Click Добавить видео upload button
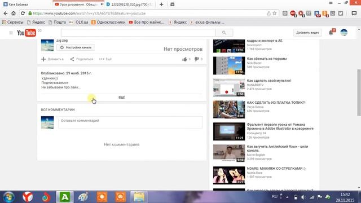361x203 pixels. [307, 33]
